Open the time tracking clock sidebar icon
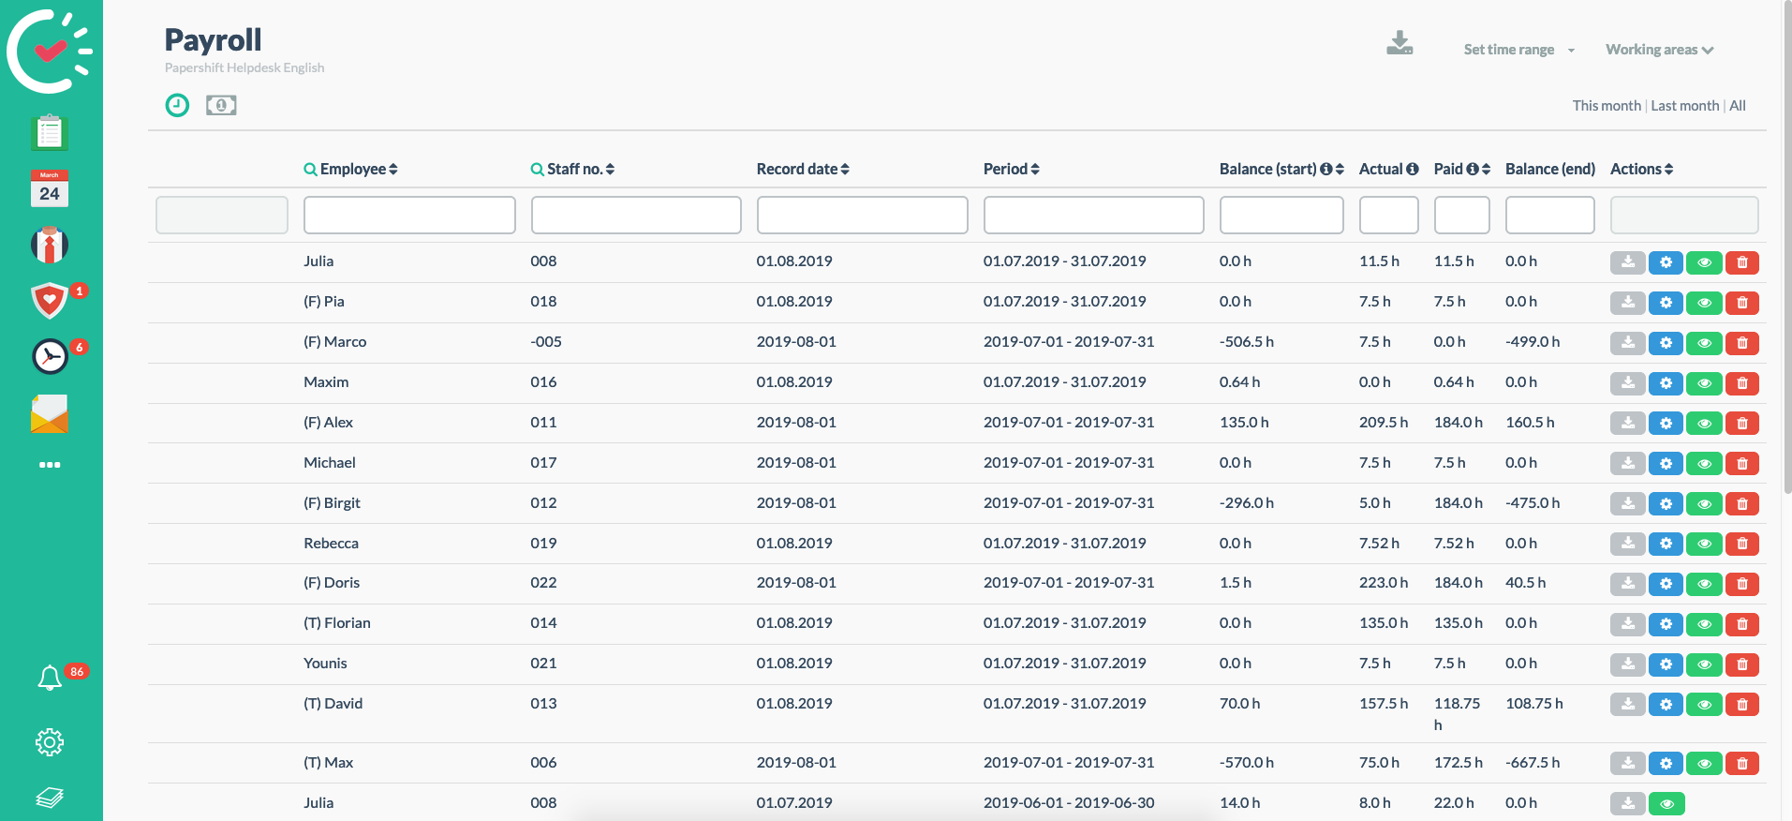1792x821 pixels. [x=50, y=357]
